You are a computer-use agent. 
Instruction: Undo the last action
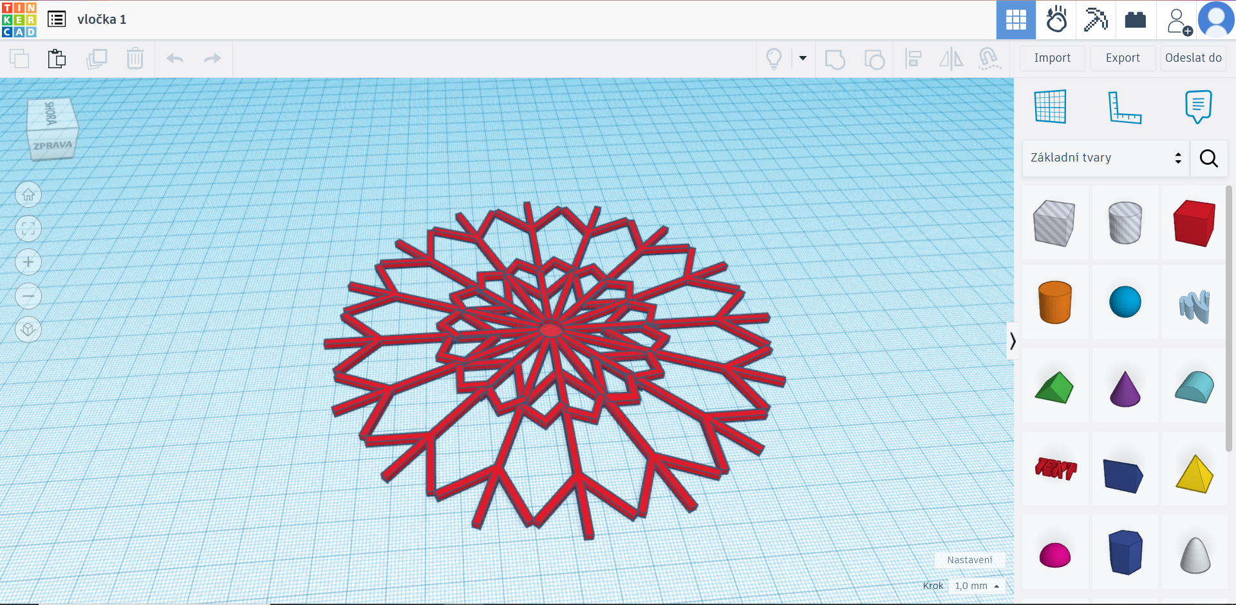pos(175,59)
